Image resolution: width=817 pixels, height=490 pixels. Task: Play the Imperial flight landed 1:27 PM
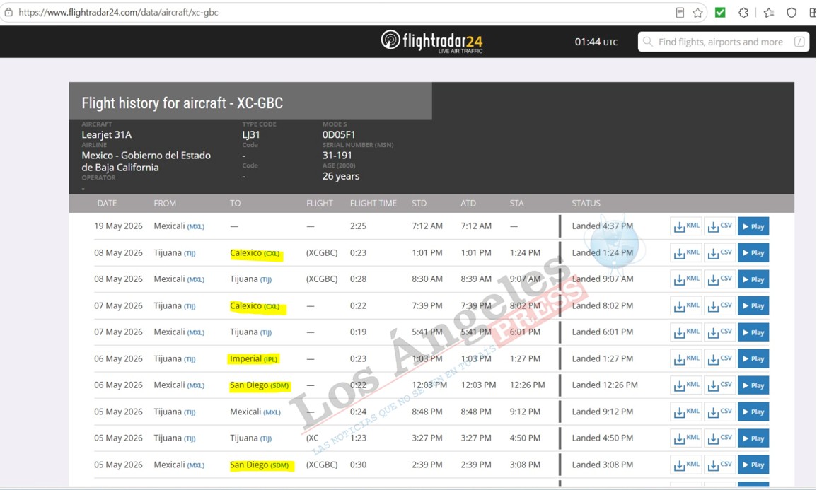point(753,358)
